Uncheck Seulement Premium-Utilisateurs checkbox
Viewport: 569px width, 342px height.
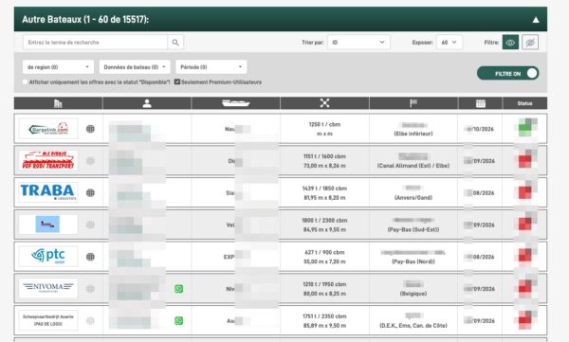[x=177, y=82]
